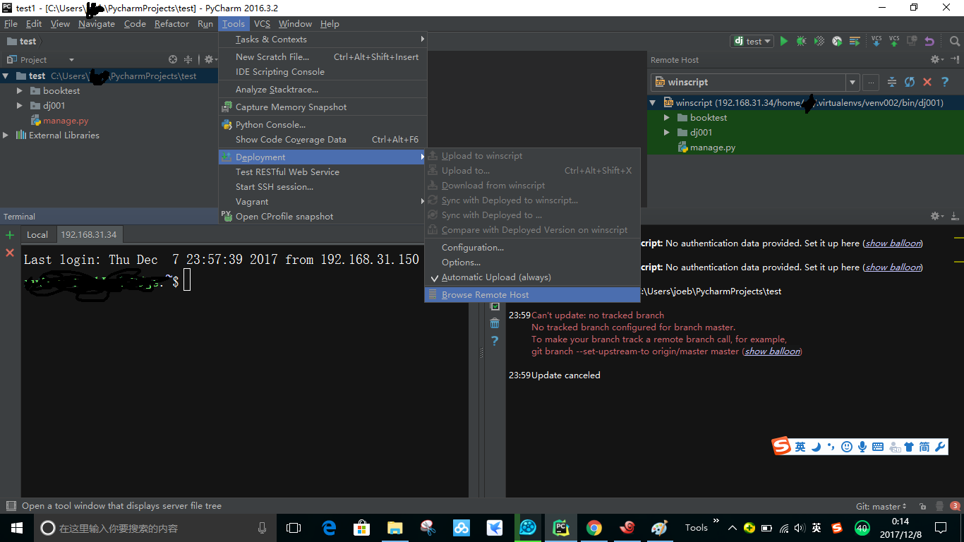Expand External Libraries node
This screenshot has height=542, width=964.
pyautogui.click(x=6, y=135)
